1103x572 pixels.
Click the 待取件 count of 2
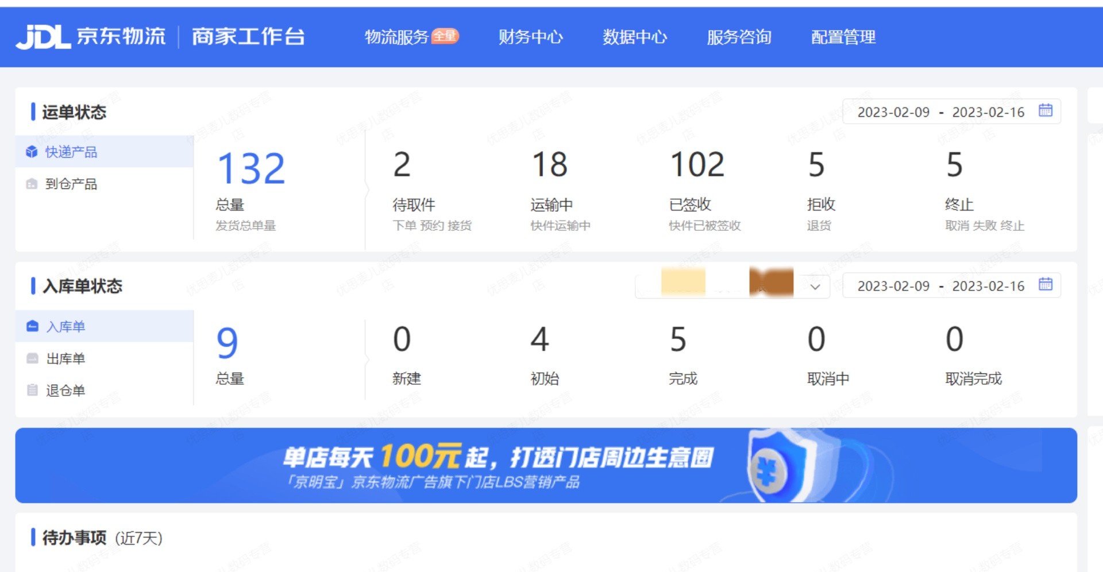coord(402,165)
